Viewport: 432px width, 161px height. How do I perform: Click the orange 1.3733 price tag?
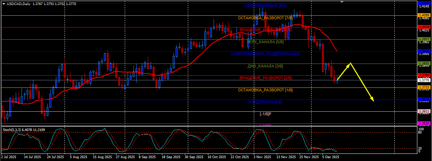[424, 87]
